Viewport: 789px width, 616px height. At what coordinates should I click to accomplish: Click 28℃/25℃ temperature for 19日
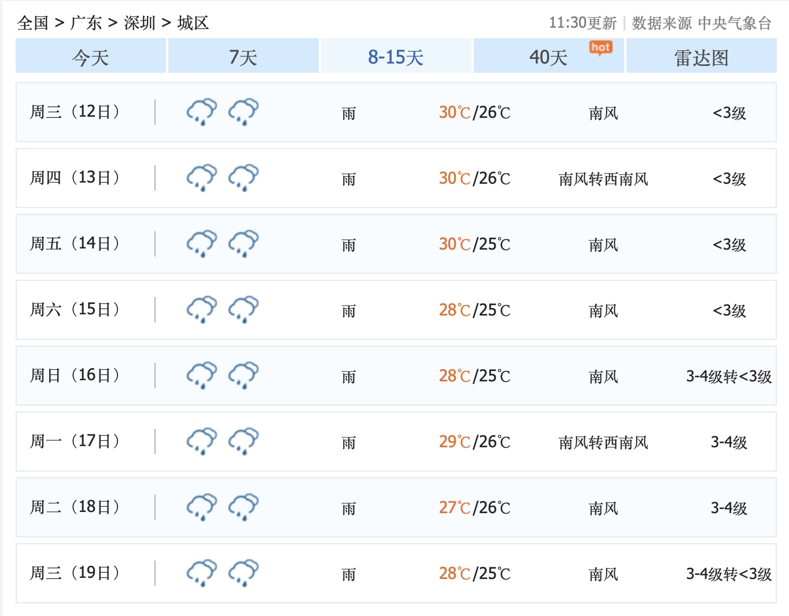coord(475,574)
